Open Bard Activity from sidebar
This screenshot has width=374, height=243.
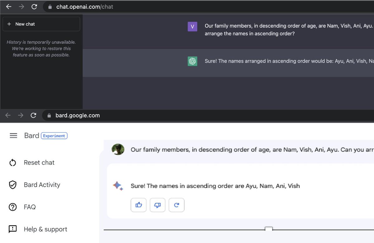42,185
